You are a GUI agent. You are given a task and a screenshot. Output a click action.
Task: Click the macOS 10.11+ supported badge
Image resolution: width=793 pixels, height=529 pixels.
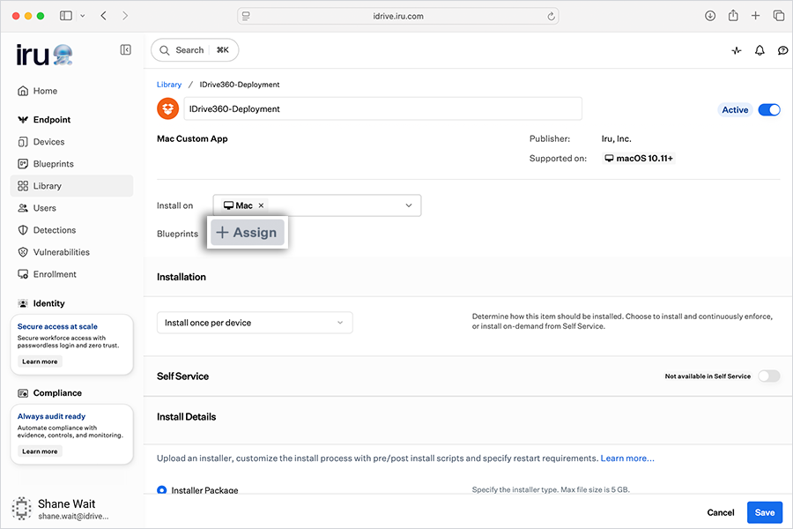(x=640, y=159)
